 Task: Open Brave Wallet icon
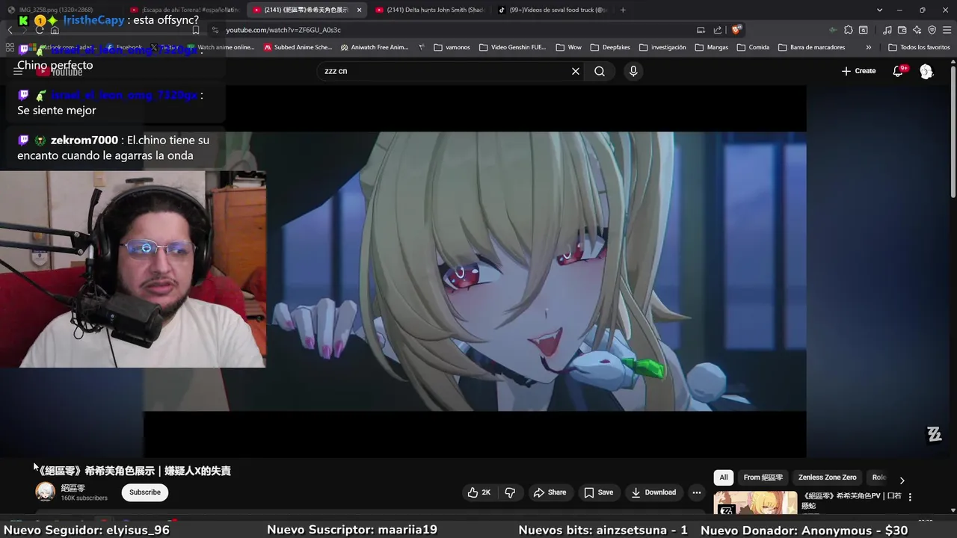(903, 30)
